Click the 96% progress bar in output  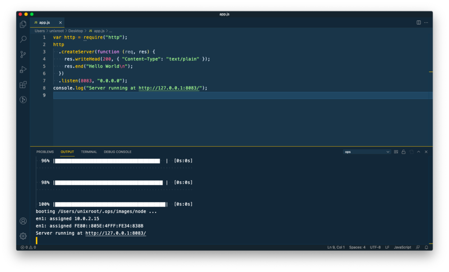(x=110, y=161)
